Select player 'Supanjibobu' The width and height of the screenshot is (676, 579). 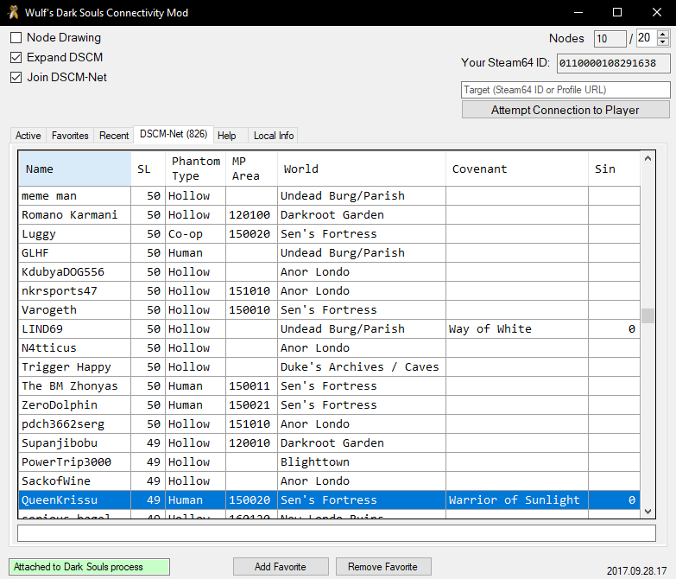(x=330, y=442)
